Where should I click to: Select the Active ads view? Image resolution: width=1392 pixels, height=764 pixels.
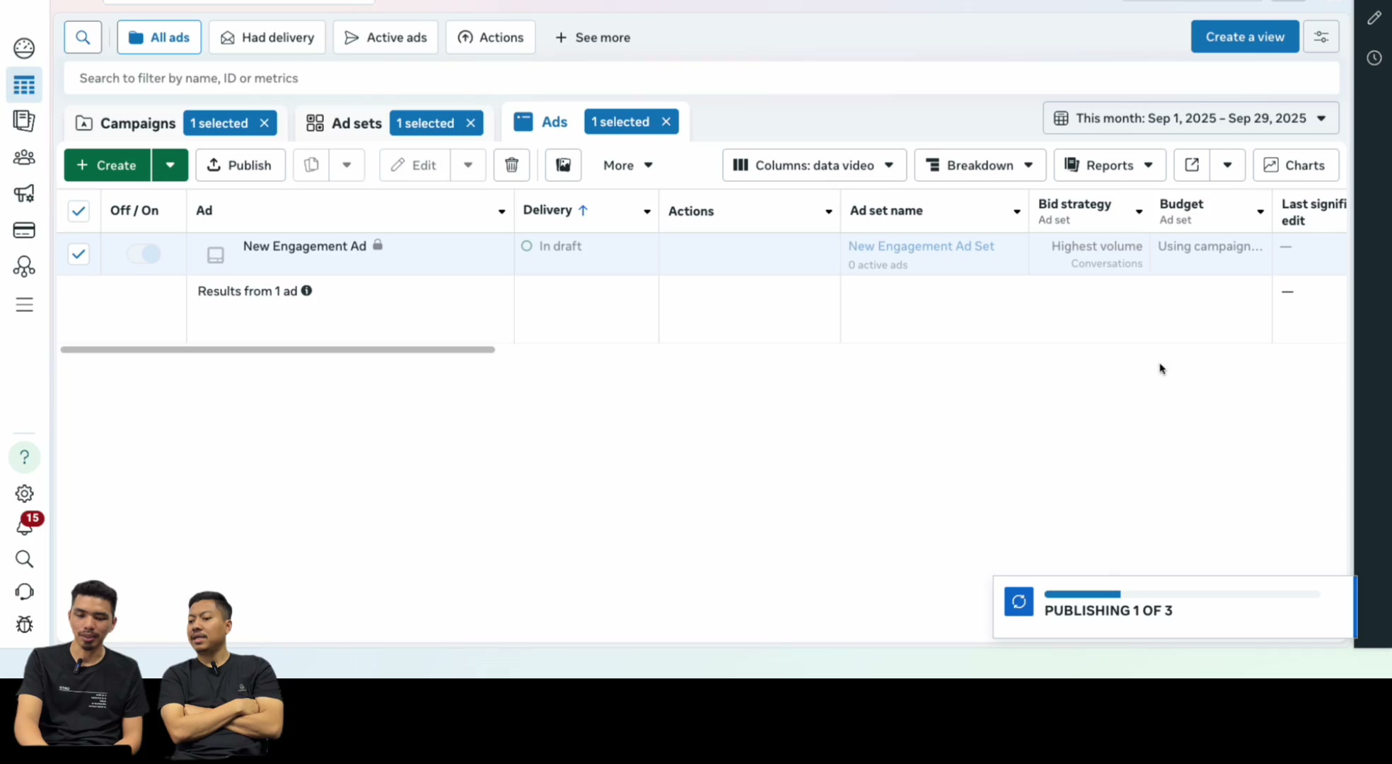[385, 37]
